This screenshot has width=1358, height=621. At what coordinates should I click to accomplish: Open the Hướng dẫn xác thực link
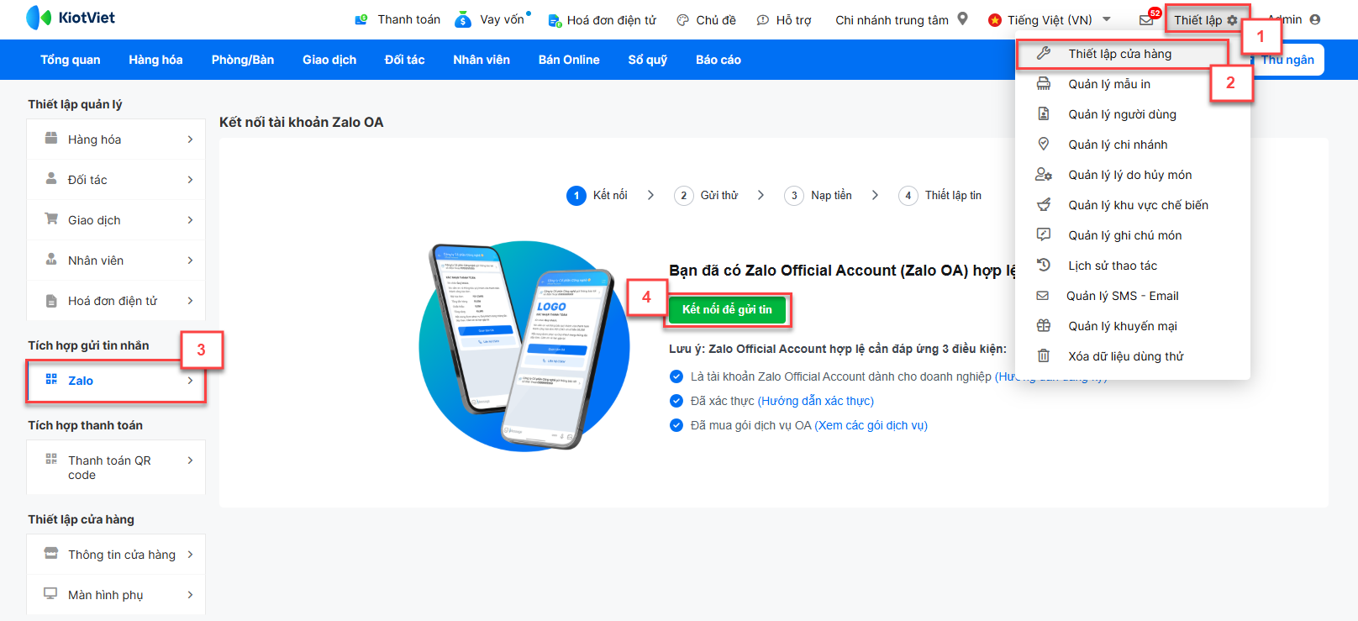[x=816, y=401]
